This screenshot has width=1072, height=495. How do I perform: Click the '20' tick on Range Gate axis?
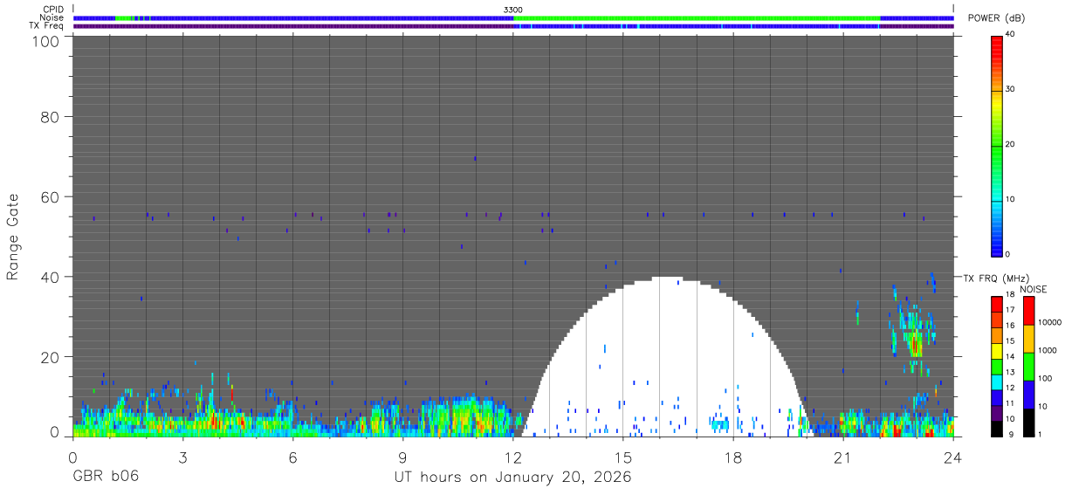[x=50, y=357]
